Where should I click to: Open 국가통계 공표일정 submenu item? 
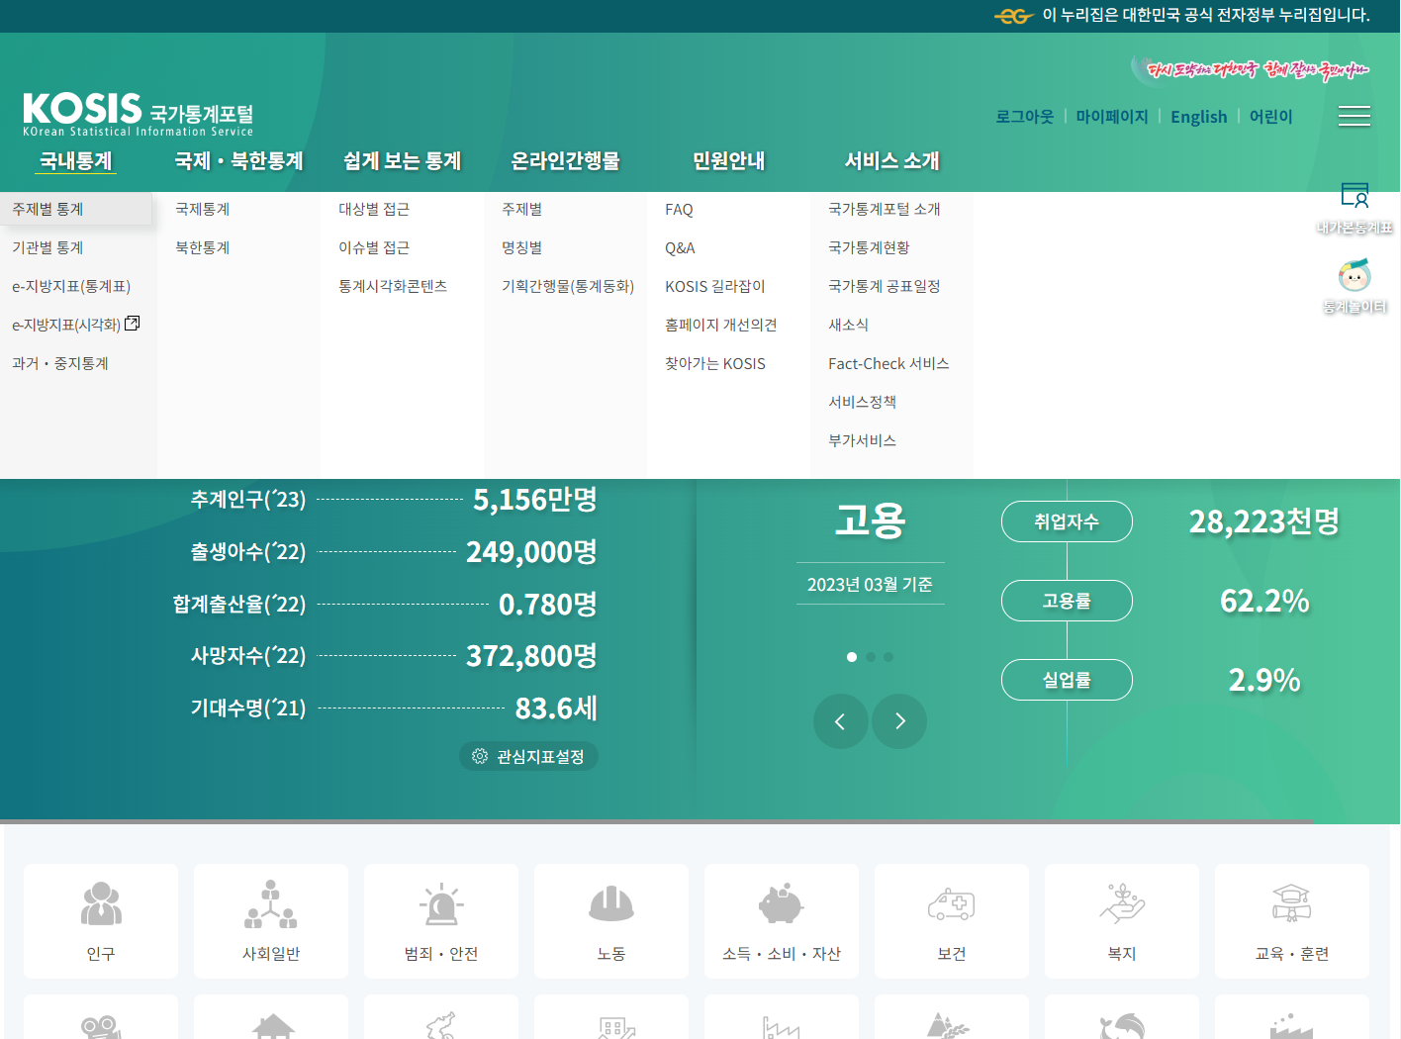click(885, 286)
